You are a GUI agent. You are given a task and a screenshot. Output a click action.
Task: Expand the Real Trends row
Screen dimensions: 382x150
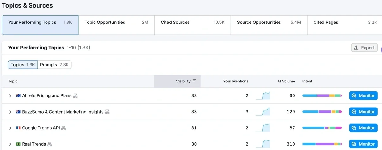point(10,144)
